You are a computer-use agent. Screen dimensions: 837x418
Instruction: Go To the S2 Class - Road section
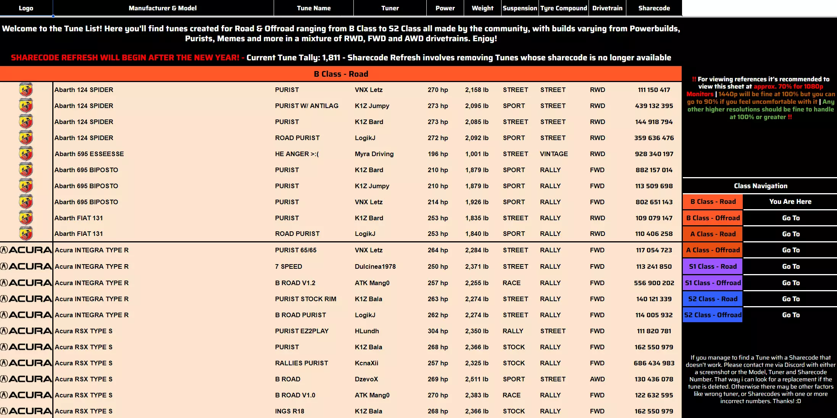tap(790, 299)
